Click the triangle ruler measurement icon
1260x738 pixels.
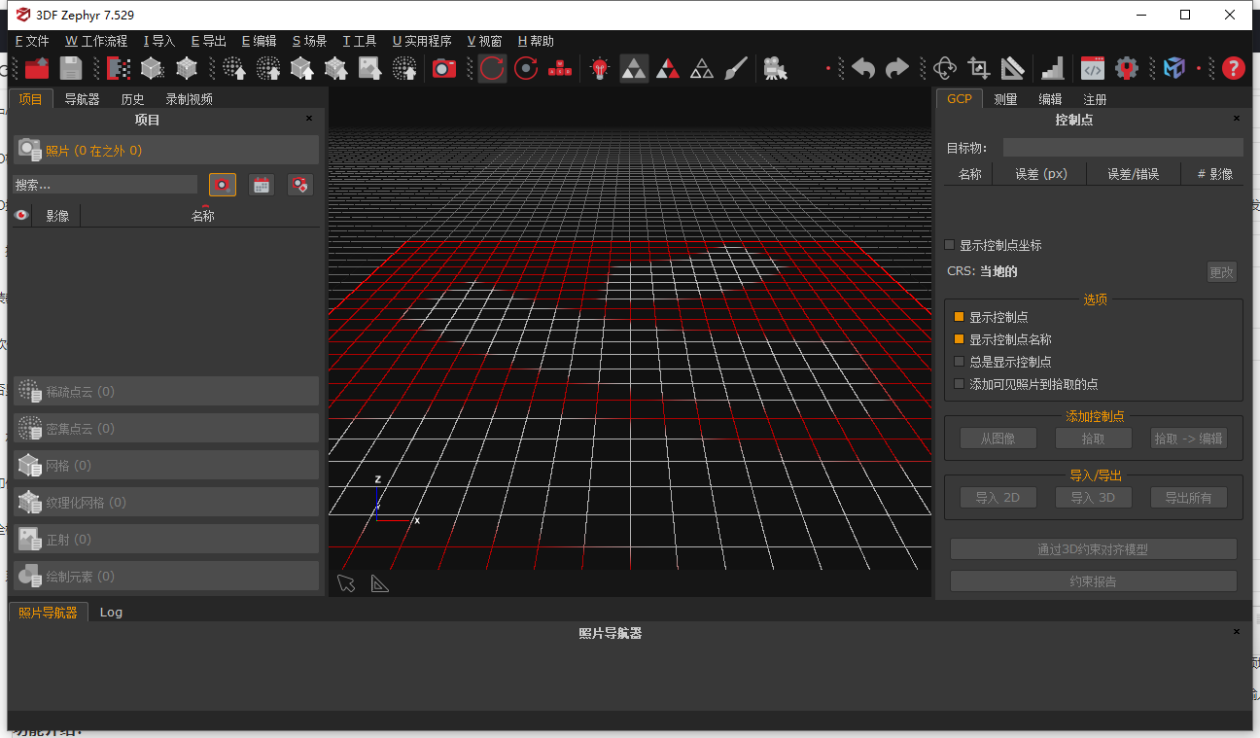1013,68
